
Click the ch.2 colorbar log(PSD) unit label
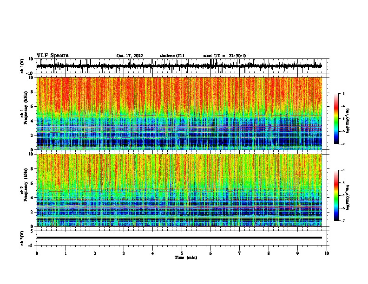pos(348,198)
